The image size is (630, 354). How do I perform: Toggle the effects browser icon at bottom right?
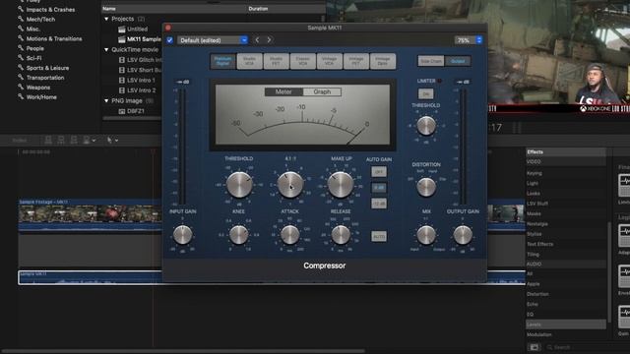534,347
